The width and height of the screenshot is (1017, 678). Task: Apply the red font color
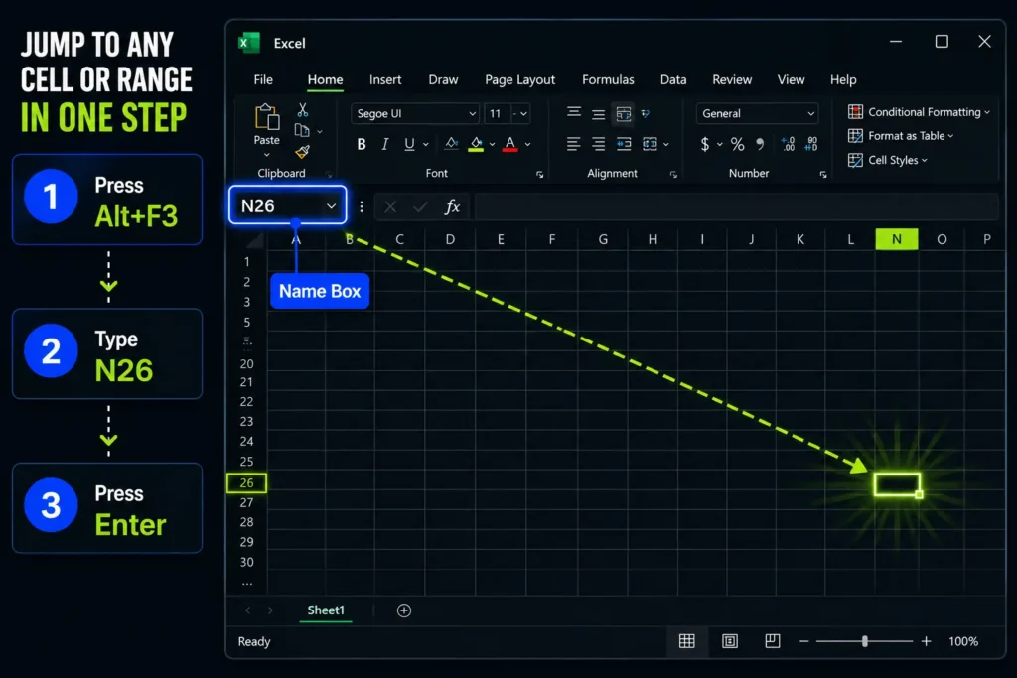(x=510, y=144)
